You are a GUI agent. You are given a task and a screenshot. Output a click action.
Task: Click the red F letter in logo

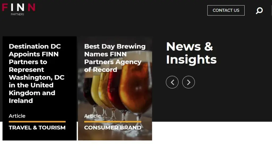point(5,7)
